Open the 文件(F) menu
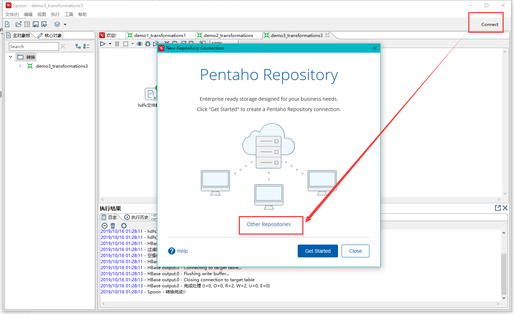Viewport: 514px width, 314px height. coord(12,15)
